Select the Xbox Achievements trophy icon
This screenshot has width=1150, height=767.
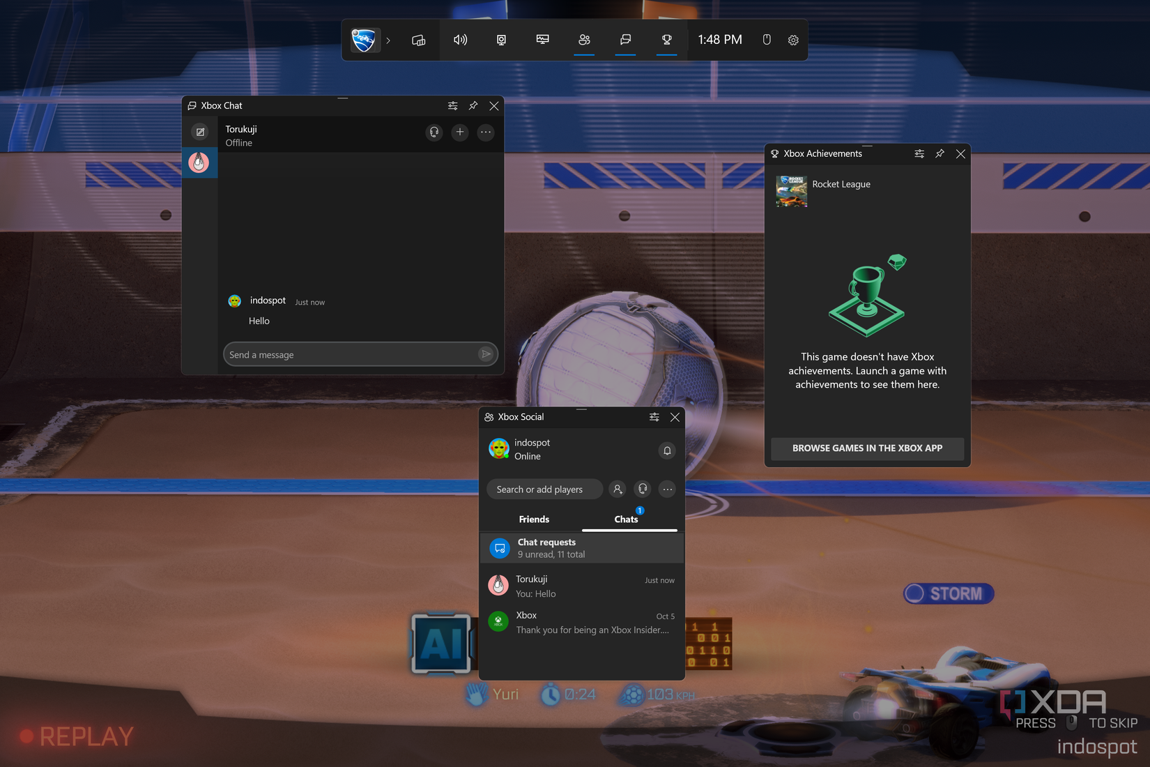click(666, 40)
